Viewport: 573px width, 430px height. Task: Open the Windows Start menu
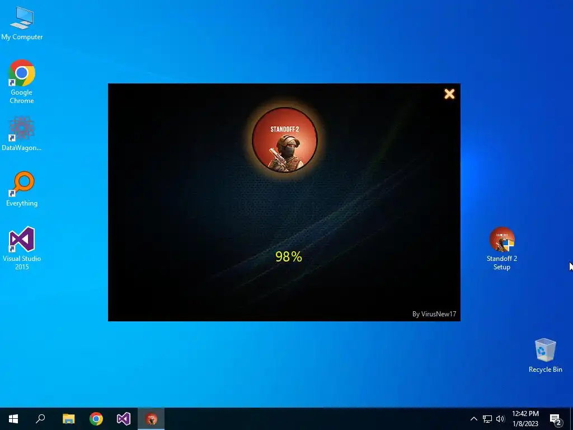(13, 419)
